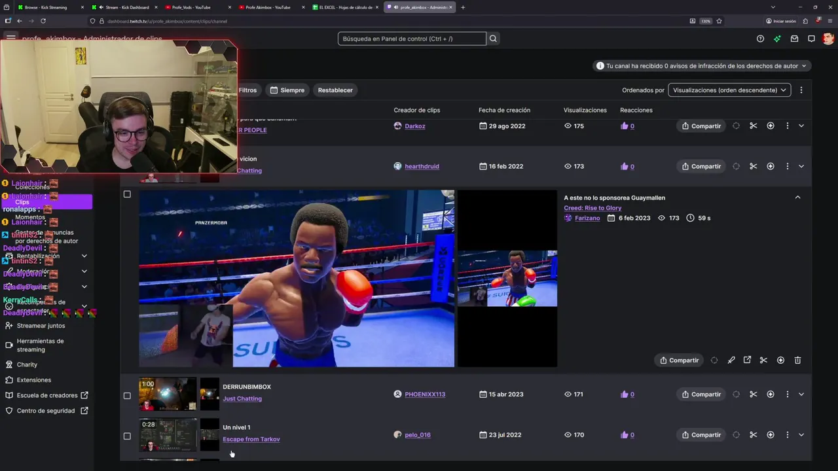Open the three-dot menu in pelo_016 row
The height and width of the screenshot is (471, 838).
[x=787, y=435]
